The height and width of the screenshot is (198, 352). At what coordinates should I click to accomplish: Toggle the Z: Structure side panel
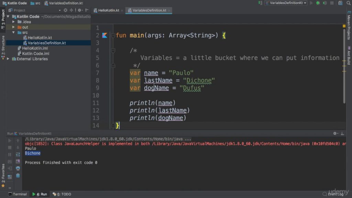(3, 47)
